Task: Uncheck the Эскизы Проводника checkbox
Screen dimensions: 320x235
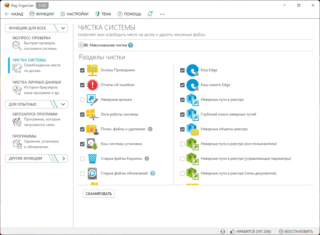Action: (82, 70)
